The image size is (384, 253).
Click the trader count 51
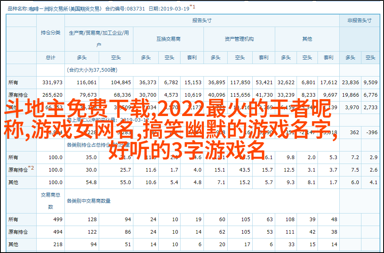[x=128, y=245]
